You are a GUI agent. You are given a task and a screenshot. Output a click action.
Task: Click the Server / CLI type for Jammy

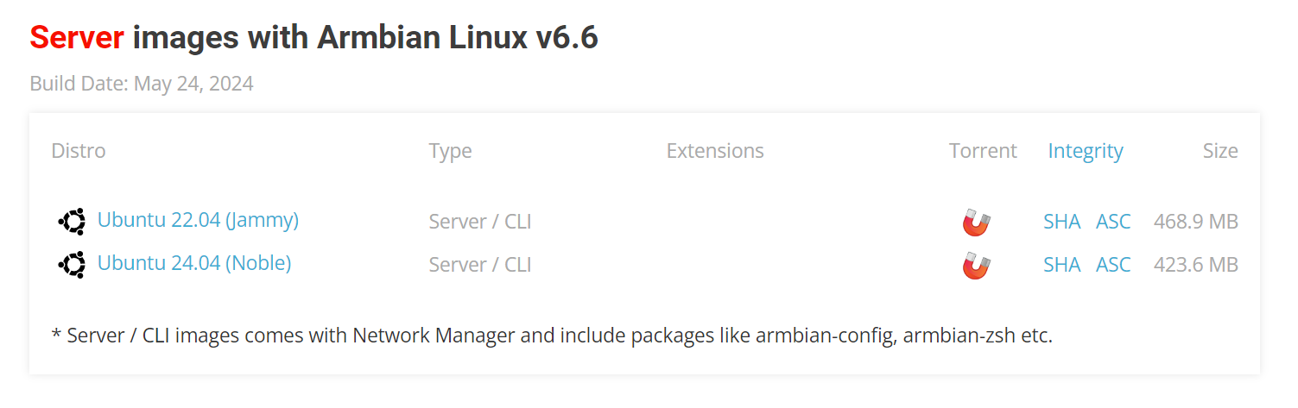tap(480, 222)
